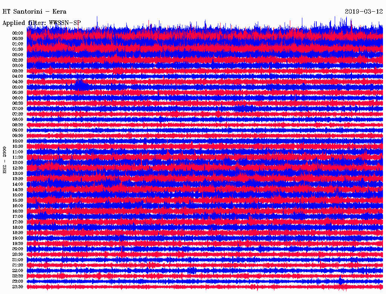Viewport: 386px width, 294px height.
Task: Click the date 2019-03-12 in the header
Action: coord(364,12)
